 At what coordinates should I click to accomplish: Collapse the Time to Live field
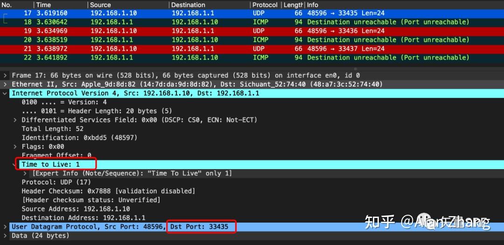coord(15,164)
